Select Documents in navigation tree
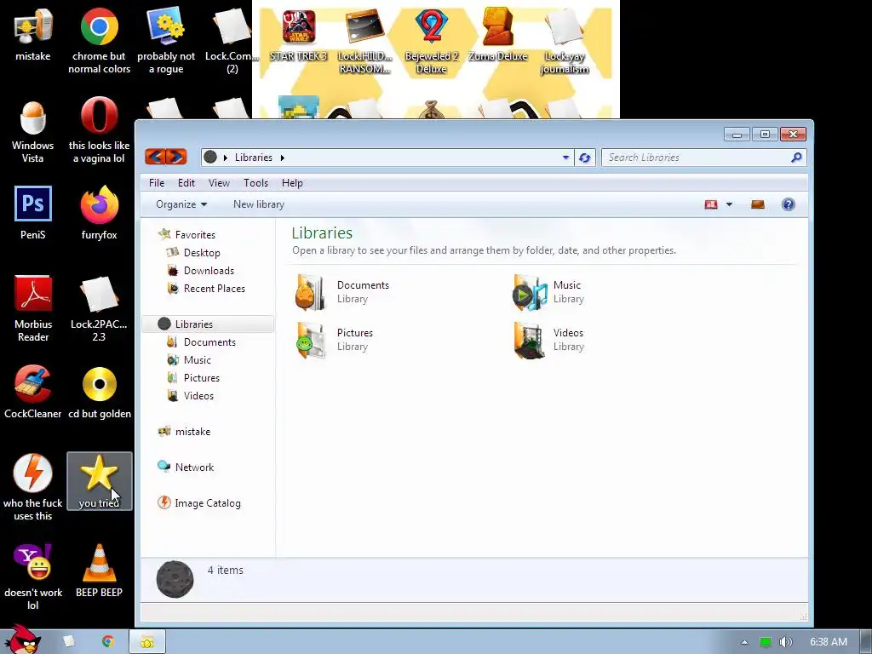This screenshot has height=654, width=872. (x=201, y=342)
